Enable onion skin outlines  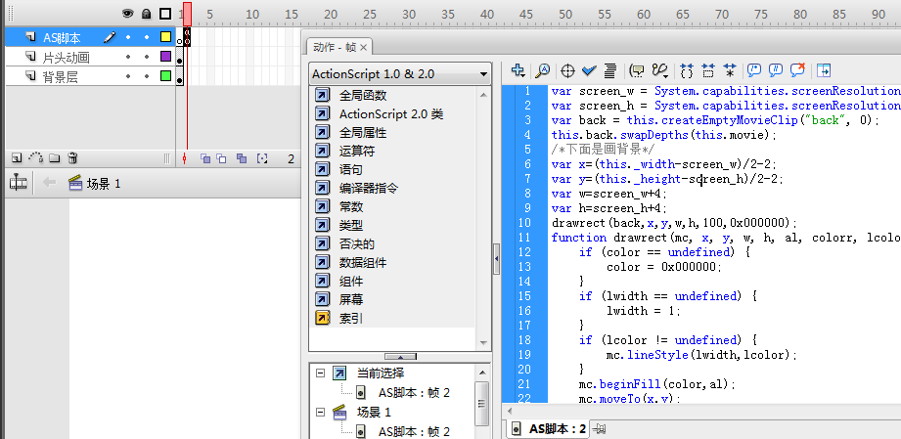(221, 158)
